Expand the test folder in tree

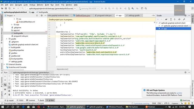click(x=12, y=25)
